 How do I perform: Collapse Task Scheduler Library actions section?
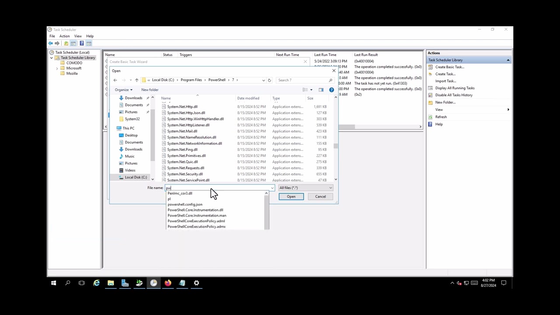click(x=508, y=60)
